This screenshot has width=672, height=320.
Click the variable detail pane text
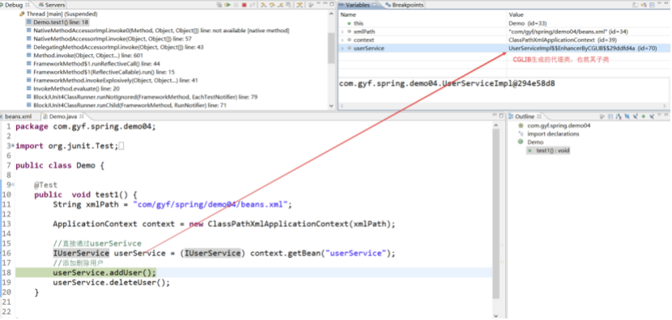coord(447,83)
